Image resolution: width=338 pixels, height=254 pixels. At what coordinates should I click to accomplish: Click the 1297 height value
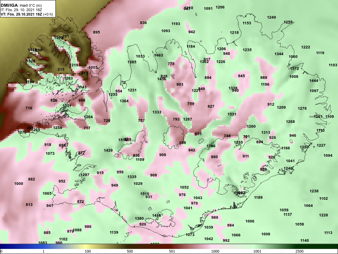click(x=85, y=175)
